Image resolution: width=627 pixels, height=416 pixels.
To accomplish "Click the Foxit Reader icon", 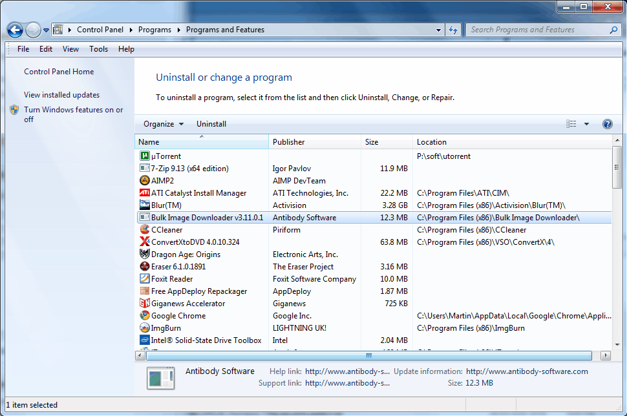I will [x=145, y=278].
